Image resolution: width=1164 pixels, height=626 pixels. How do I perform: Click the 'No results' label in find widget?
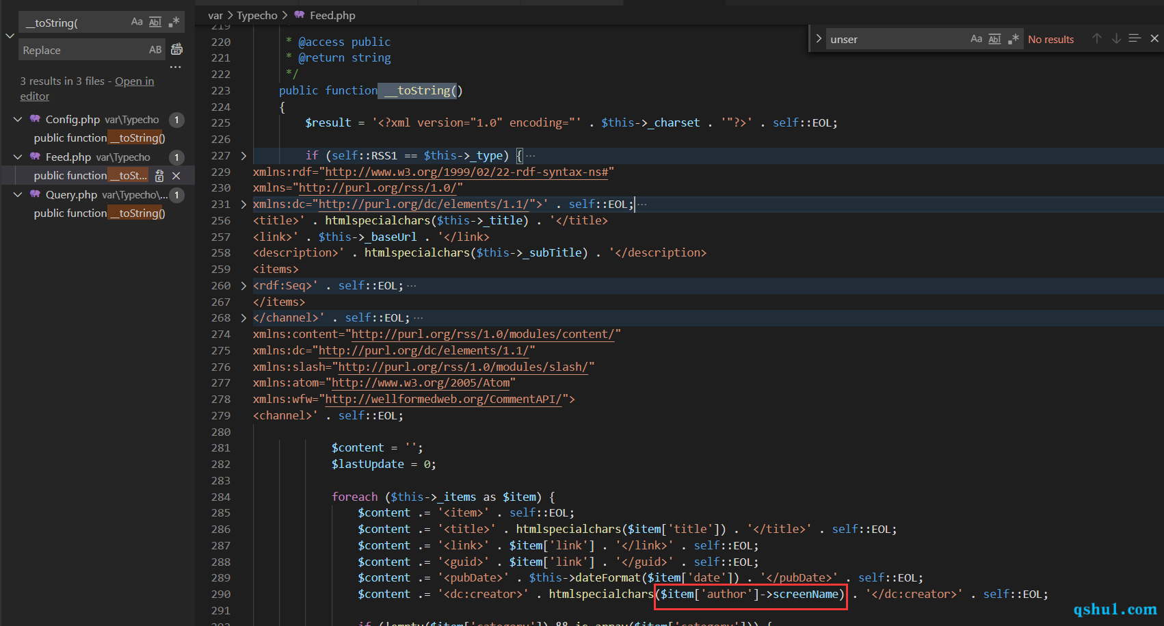point(1050,39)
